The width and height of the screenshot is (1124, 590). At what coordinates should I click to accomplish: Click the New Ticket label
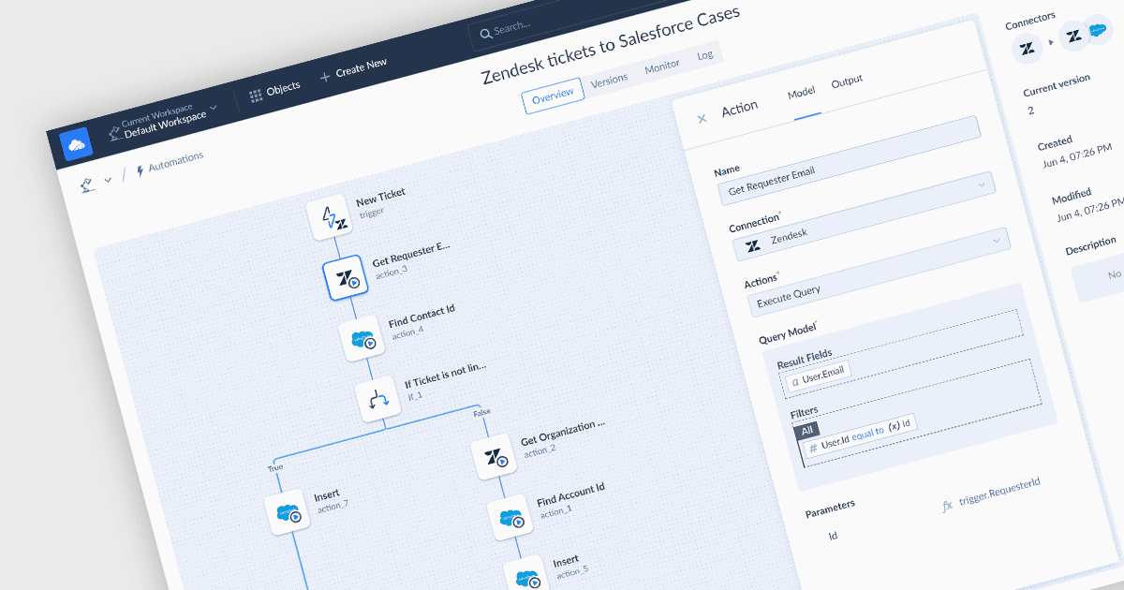(x=380, y=198)
